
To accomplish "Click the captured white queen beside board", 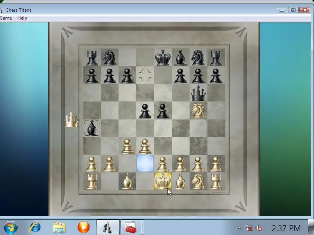I will point(71,119).
